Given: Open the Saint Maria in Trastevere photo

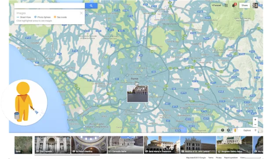Looking at the screenshot, I should pyautogui.click(x=162, y=145).
